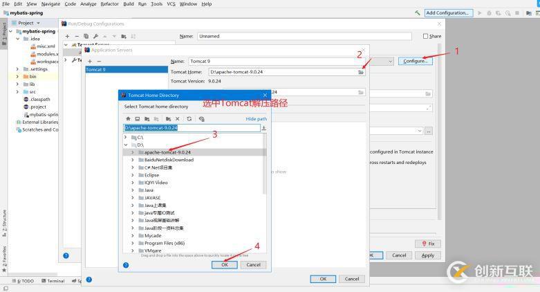The image size is (540, 292).
Task: Open the VCS menu
Action: pos(171,3)
